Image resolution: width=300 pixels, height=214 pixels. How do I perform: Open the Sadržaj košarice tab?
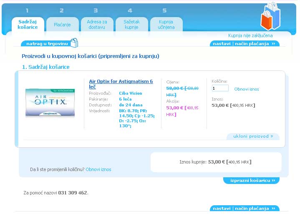point(28,25)
